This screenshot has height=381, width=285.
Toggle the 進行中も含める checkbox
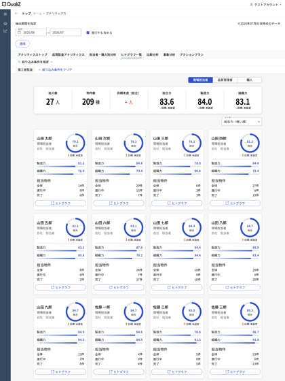click(x=88, y=33)
